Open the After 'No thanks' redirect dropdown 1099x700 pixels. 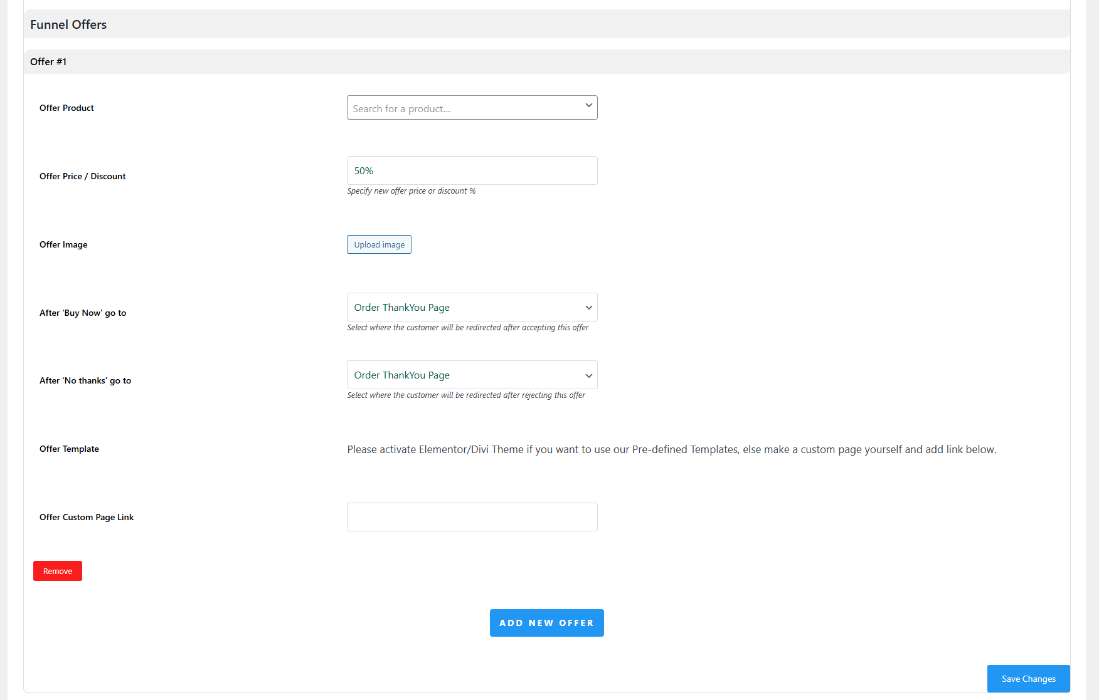point(470,375)
